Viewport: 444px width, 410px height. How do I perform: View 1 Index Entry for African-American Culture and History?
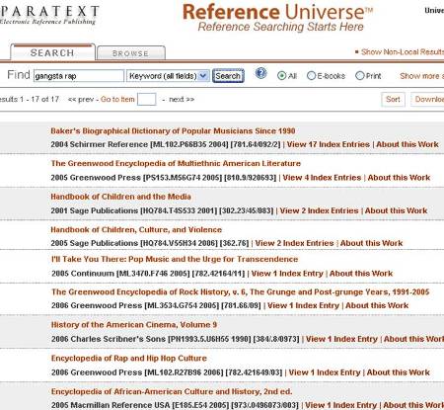(x=340, y=405)
